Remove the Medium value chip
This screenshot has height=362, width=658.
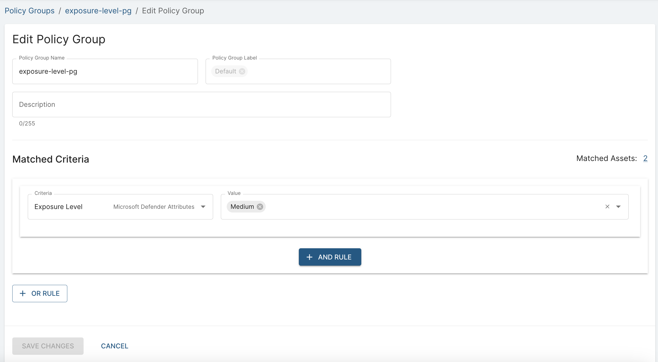[260, 207]
